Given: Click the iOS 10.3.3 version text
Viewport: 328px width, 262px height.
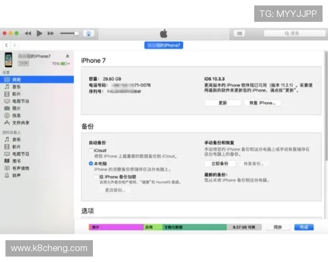Looking at the screenshot, I should pos(214,79).
